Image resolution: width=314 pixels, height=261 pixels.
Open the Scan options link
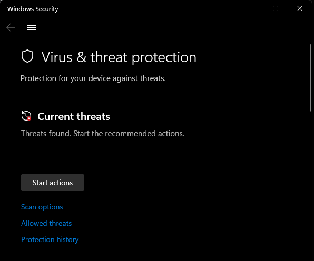click(42, 207)
